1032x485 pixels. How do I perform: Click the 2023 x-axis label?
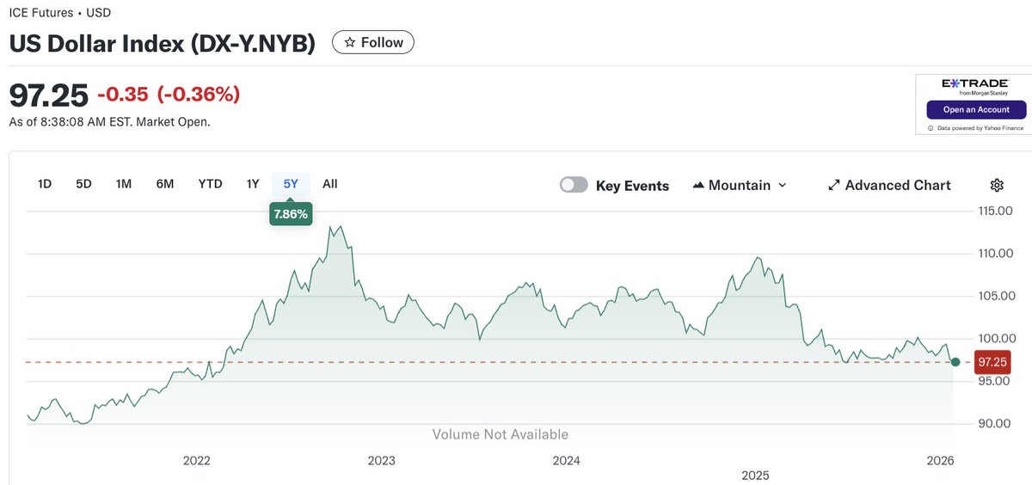[x=382, y=460]
